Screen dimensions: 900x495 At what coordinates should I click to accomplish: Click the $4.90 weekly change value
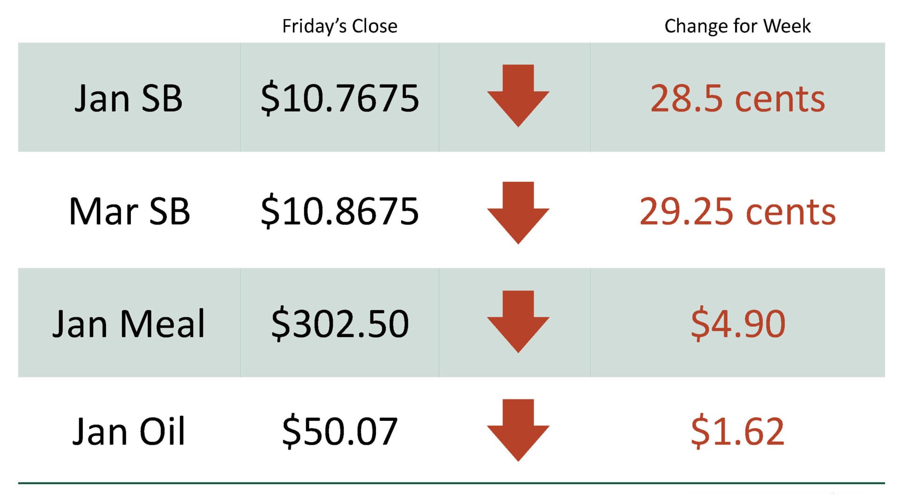click(x=737, y=323)
